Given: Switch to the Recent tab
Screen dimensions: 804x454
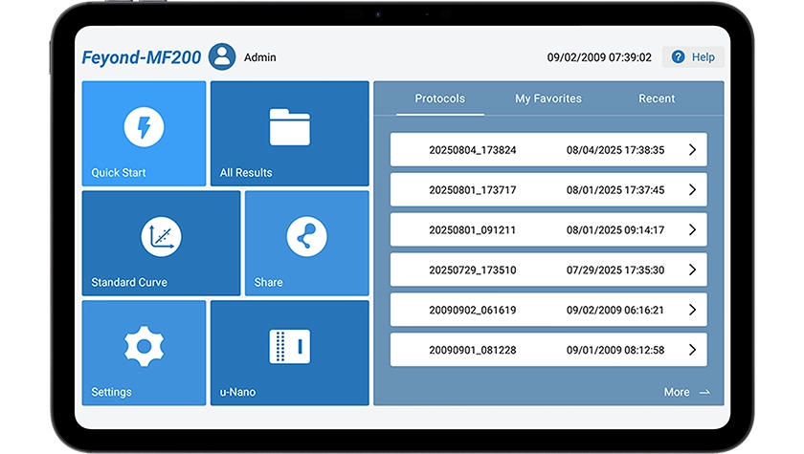Looking at the screenshot, I should coord(657,98).
